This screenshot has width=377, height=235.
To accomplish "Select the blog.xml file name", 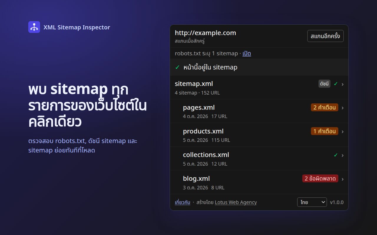I will coord(196,179).
